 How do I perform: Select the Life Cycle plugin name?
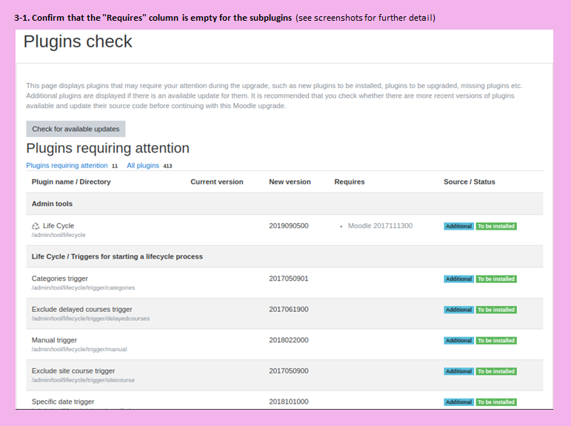pos(59,225)
